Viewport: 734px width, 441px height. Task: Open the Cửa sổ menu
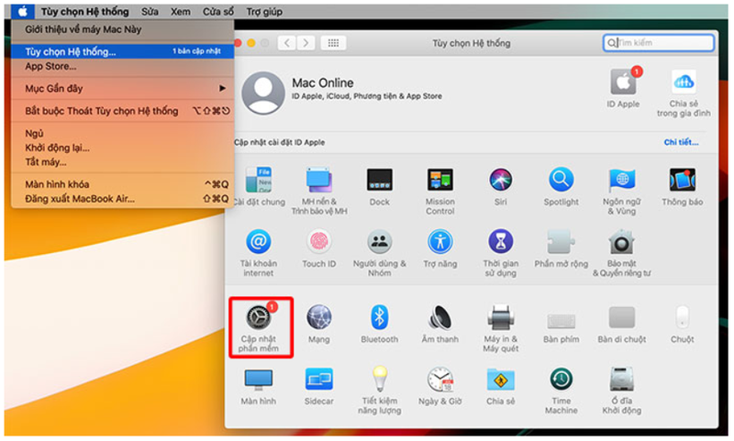tap(218, 12)
